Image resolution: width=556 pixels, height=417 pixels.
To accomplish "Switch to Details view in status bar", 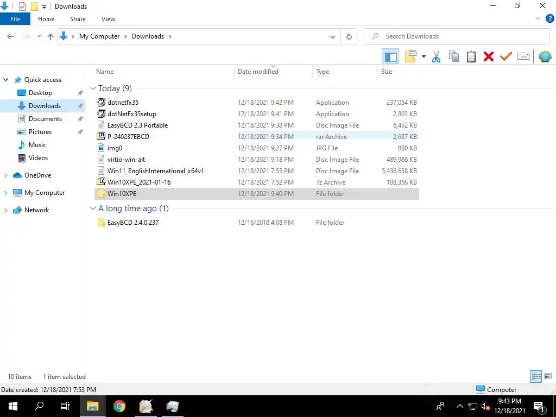I will click(x=536, y=377).
